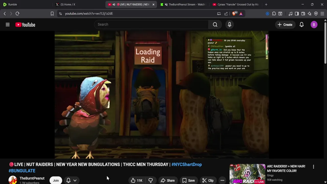The image size is (327, 184).
Task: Select the LIVE NUT RAIDERS YouTube tab
Action: coord(132,4)
